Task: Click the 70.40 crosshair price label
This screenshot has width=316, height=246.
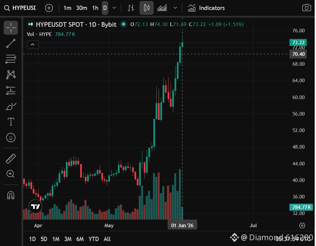Action: [298, 54]
